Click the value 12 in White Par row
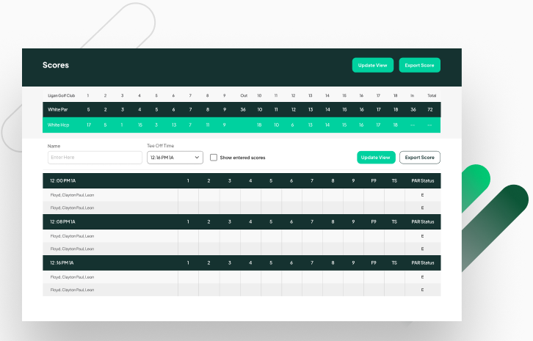Screen dimensions: 533x341 (294, 110)
